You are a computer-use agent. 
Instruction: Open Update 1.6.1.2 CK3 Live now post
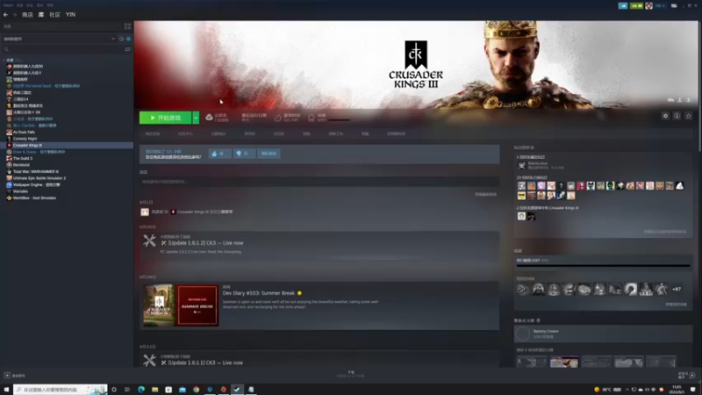point(205,243)
